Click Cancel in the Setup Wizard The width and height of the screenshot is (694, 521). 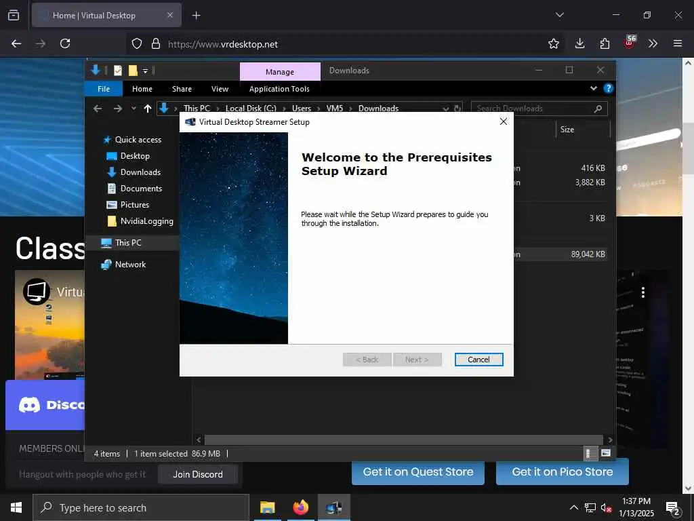point(478,360)
